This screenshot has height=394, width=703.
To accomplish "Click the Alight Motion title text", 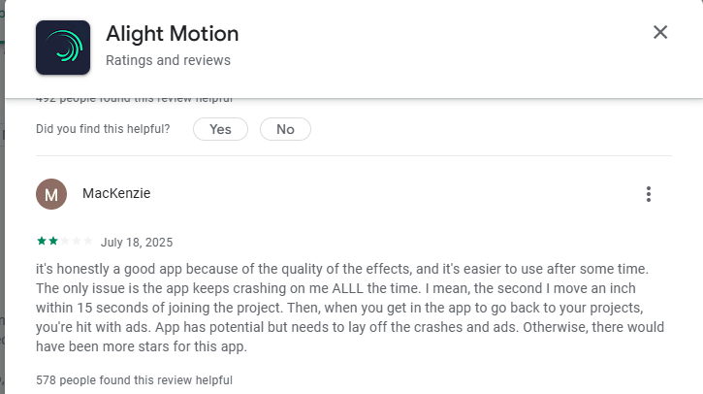I will [172, 34].
